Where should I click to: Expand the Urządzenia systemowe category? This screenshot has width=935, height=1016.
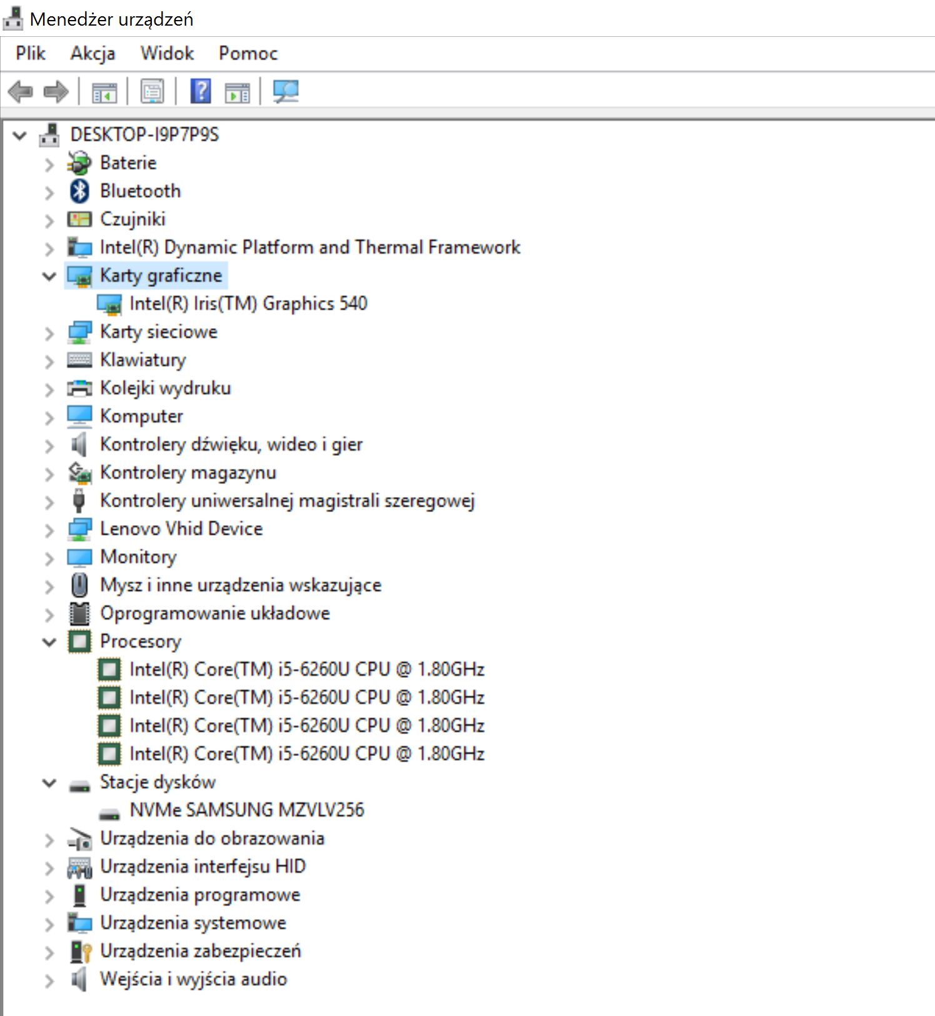point(49,924)
